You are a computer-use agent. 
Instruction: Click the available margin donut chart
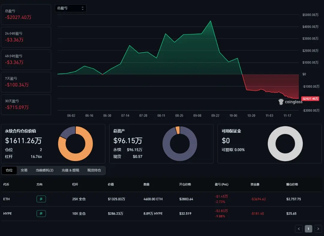285,144
